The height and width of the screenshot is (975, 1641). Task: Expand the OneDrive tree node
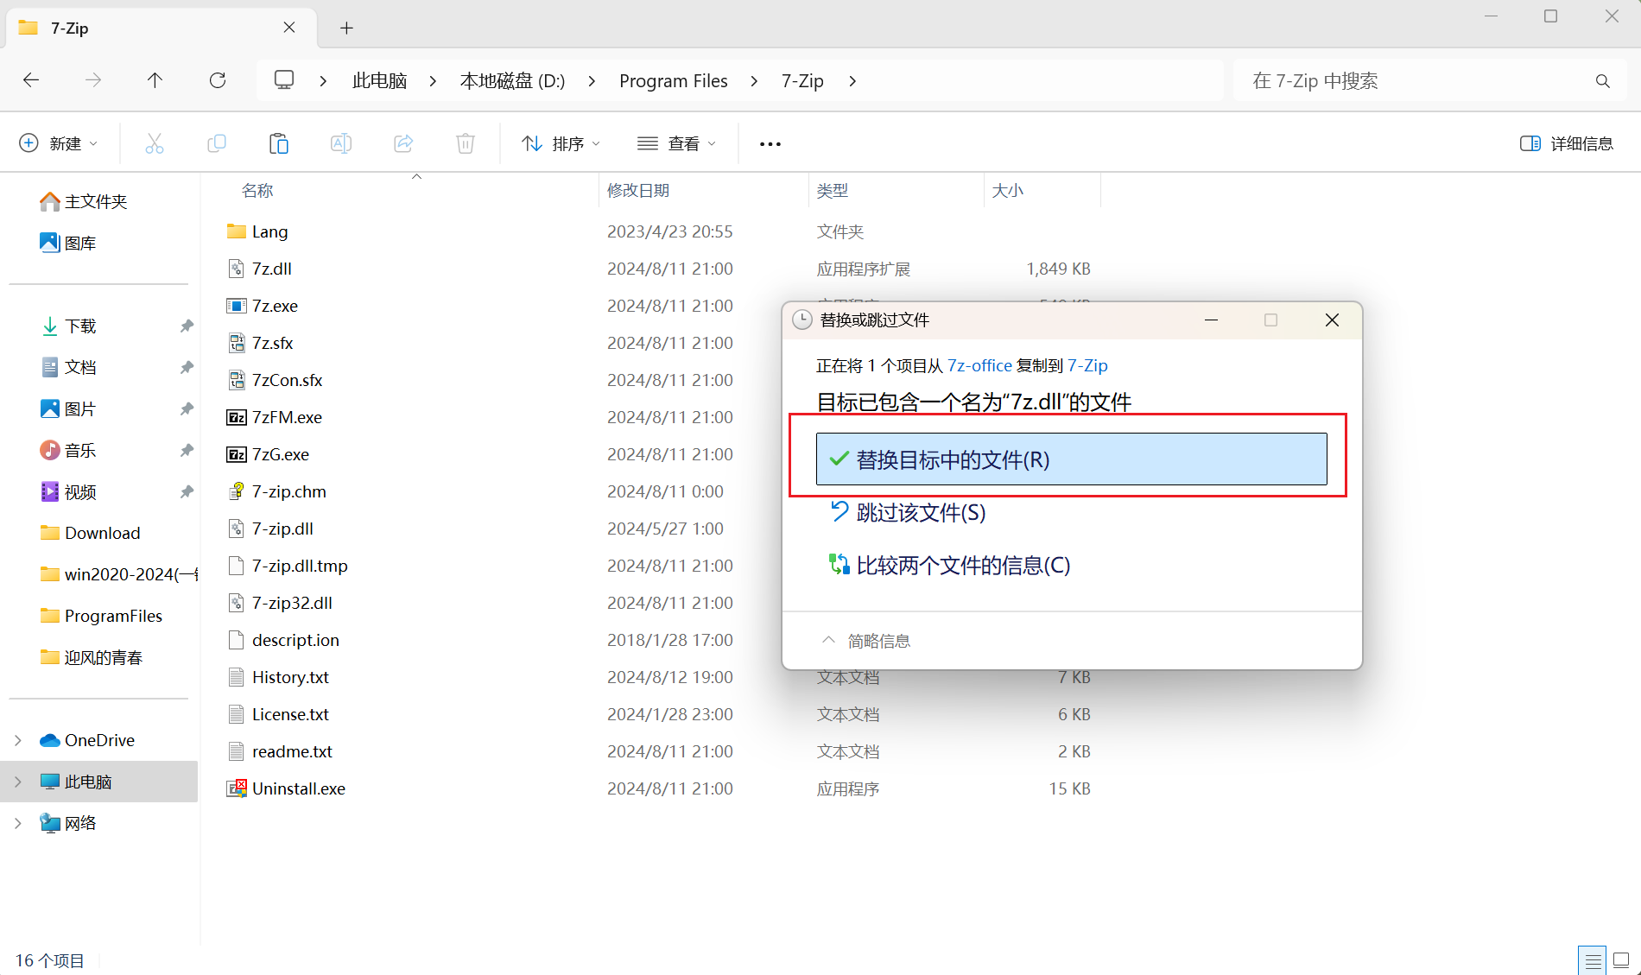(x=18, y=740)
